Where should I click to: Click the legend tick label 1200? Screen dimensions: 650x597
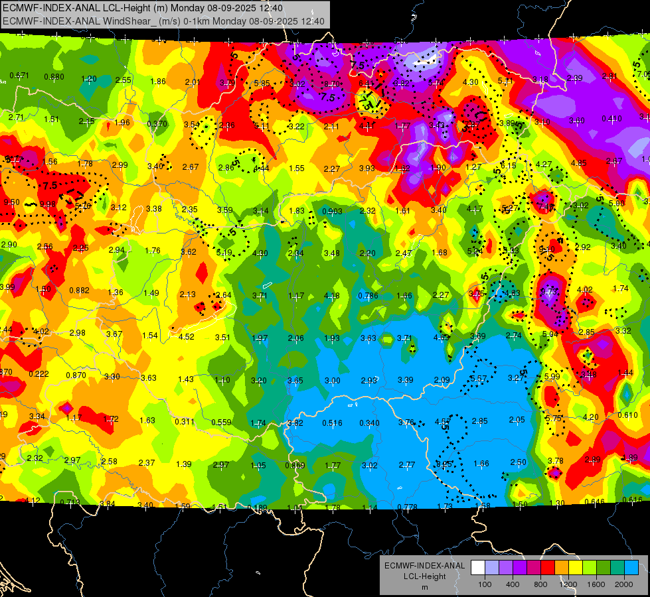coord(568,584)
